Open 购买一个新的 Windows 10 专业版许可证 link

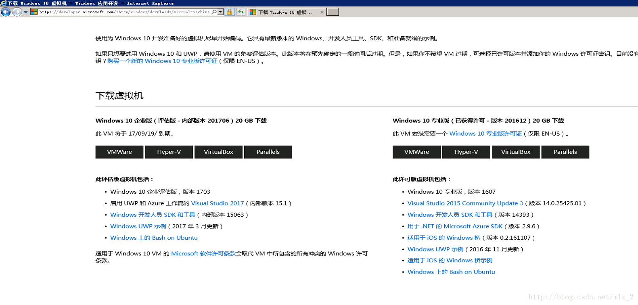tap(162, 61)
